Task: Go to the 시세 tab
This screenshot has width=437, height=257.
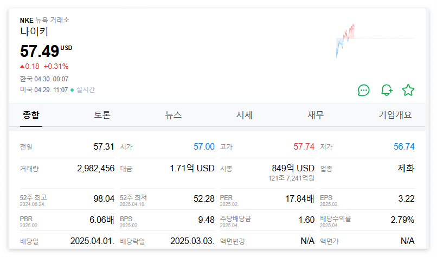Action: tap(245, 115)
